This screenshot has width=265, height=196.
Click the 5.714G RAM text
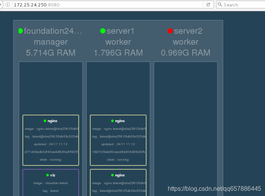pyautogui.click(x=51, y=53)
